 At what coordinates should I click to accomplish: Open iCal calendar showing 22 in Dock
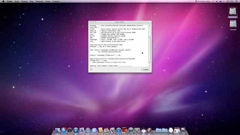tap(106, 130)
